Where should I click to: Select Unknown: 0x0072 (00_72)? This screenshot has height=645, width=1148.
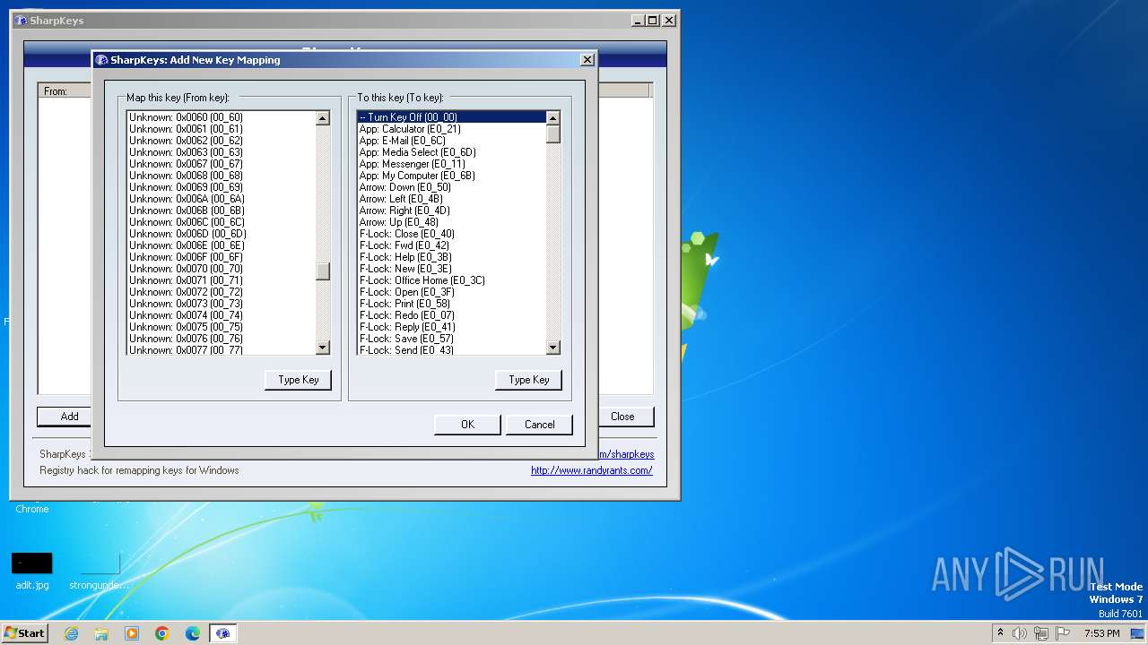(x=221, y=292)
